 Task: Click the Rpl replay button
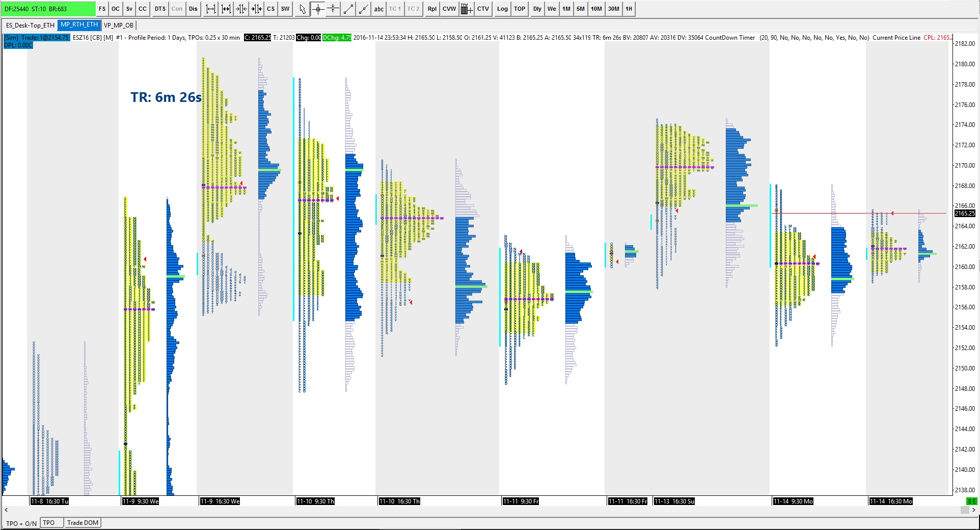tap(432, 9)
